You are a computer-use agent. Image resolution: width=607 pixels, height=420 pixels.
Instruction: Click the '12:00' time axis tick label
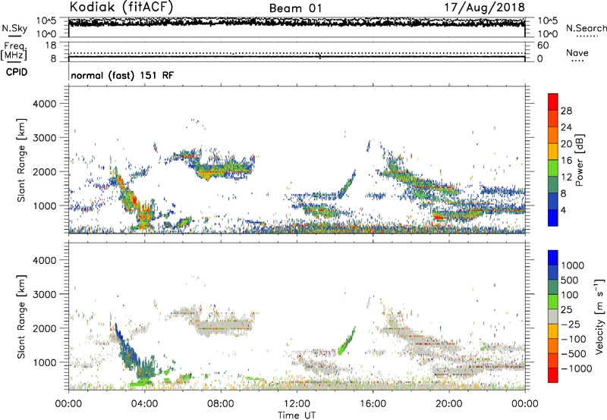(x=297, y=404)
